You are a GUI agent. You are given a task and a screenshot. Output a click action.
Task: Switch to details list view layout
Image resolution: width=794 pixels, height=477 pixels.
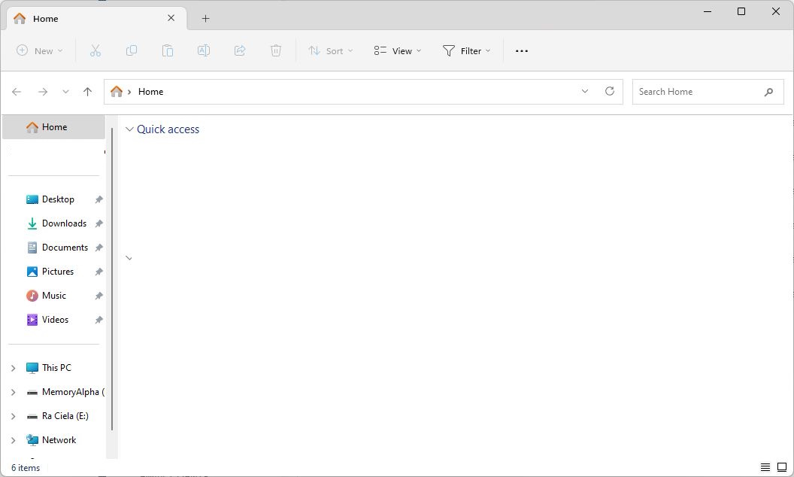(765, 467)
